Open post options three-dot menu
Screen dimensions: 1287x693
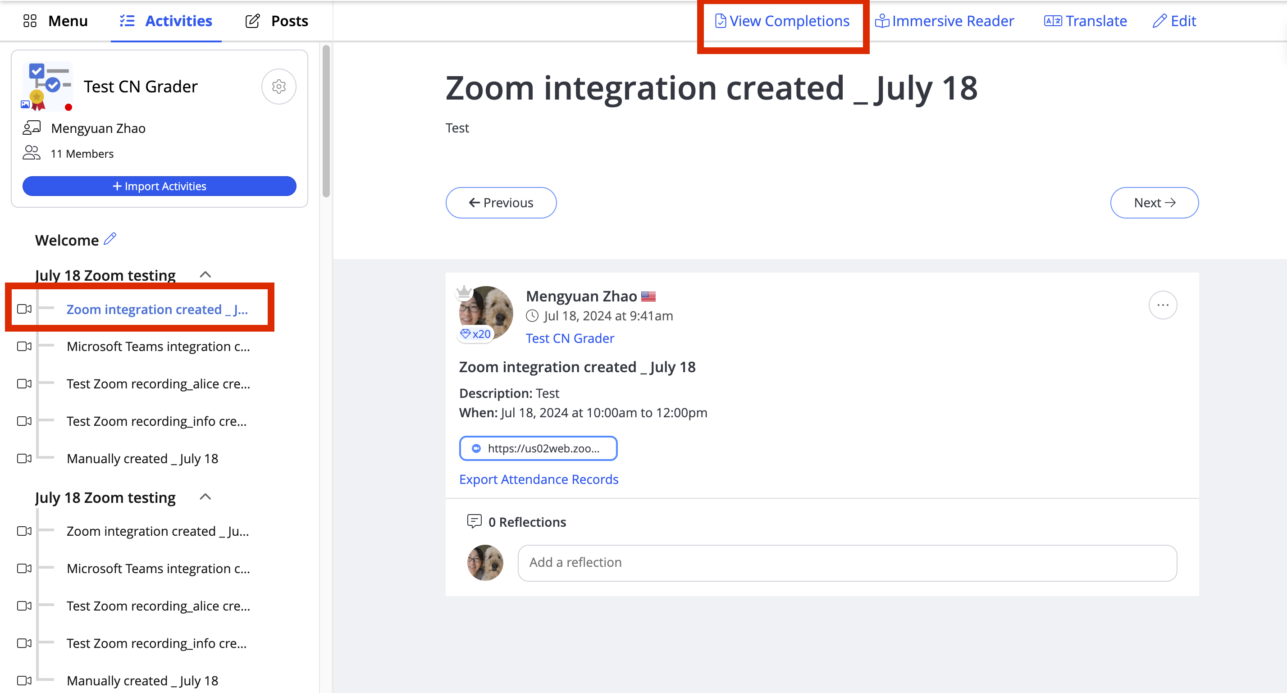coord(1163,305)
